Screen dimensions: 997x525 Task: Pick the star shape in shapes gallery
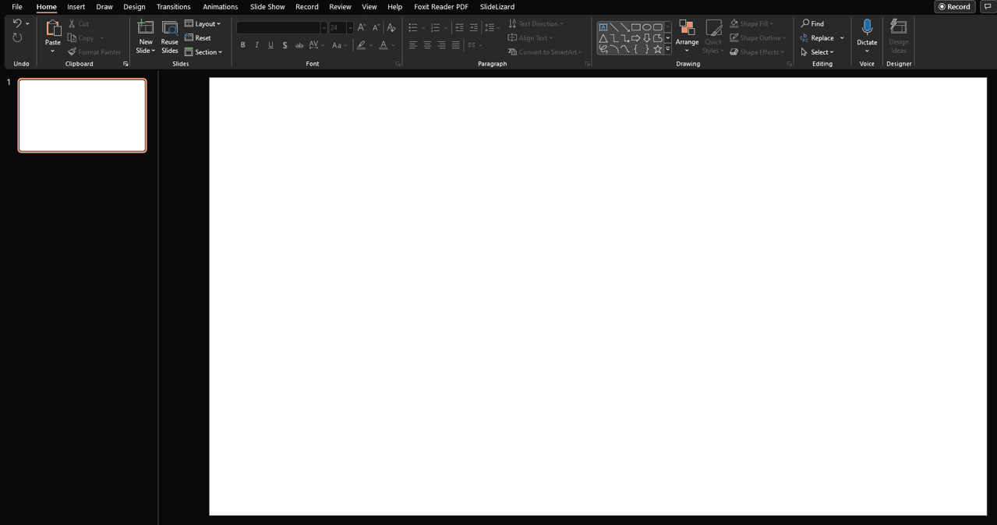pyautogui.click(x=657, y=49)
